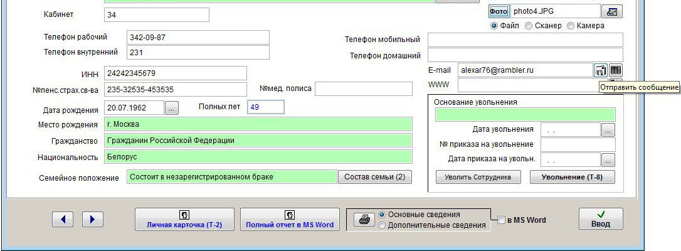Click the Семейное положение field
Screen dimensions: 681x251
pos(232,177)
